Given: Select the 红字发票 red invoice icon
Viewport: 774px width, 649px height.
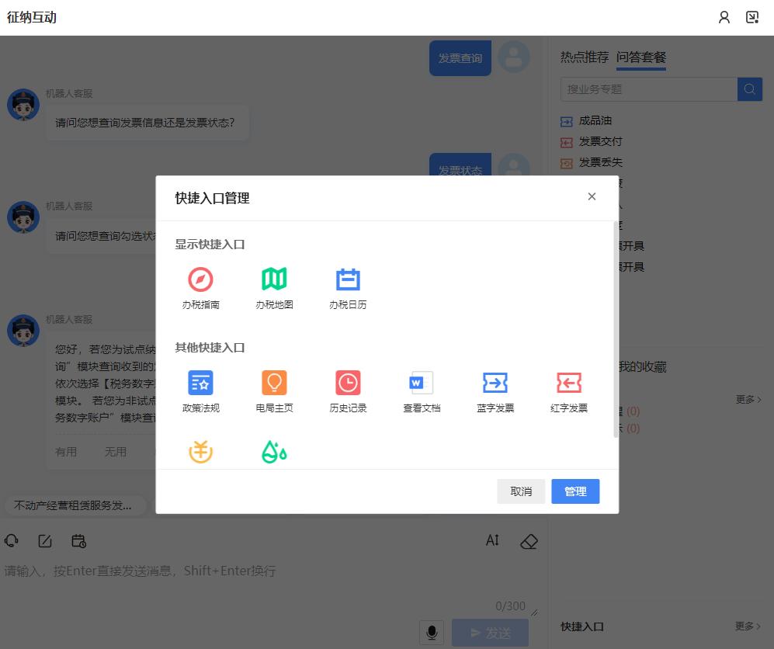Looking at the screenshot, I should [x=569, y=383].
